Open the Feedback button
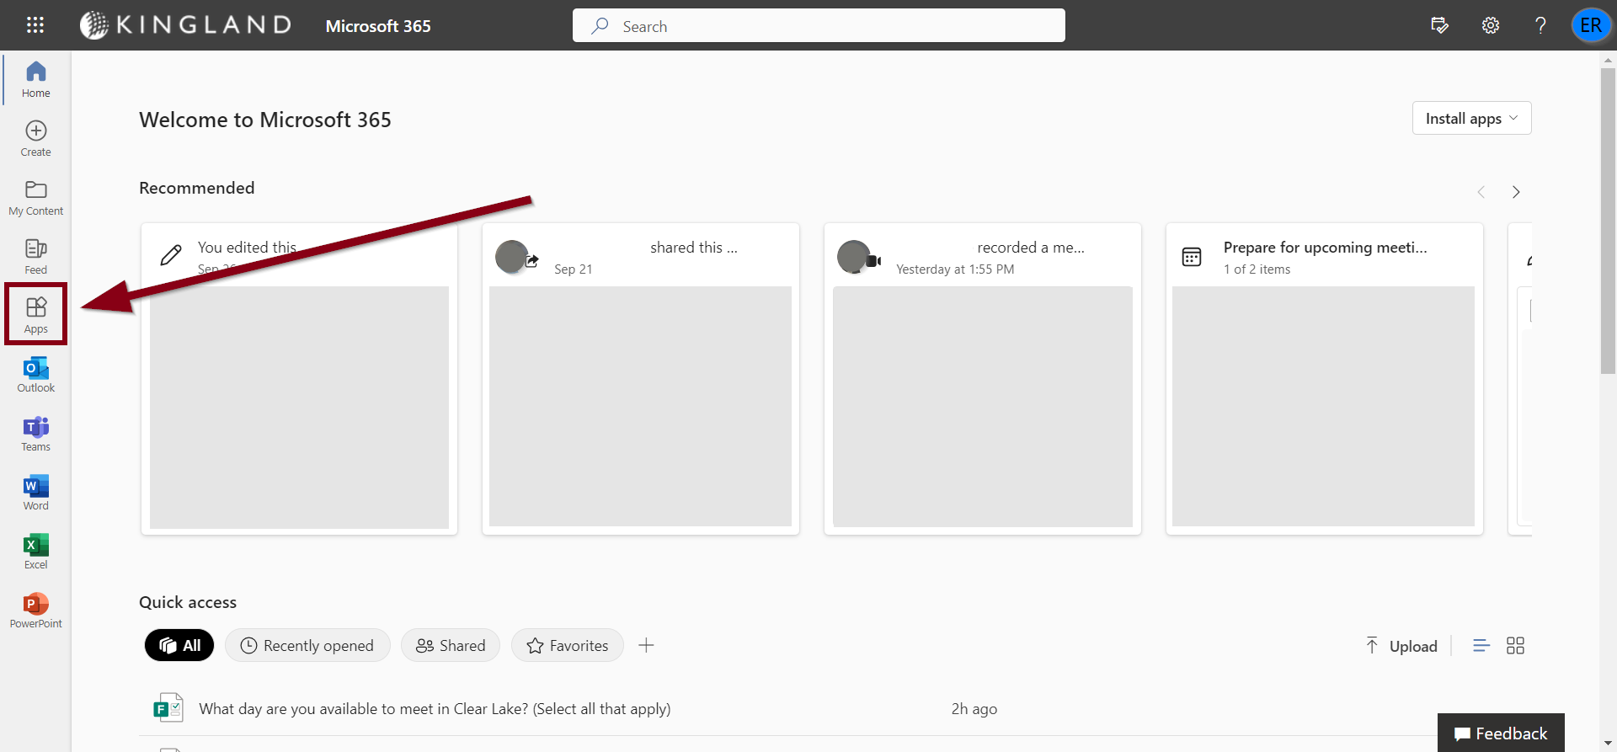Image resolution: width=1617 pixels, height=752 pixels. (1501, 733)
